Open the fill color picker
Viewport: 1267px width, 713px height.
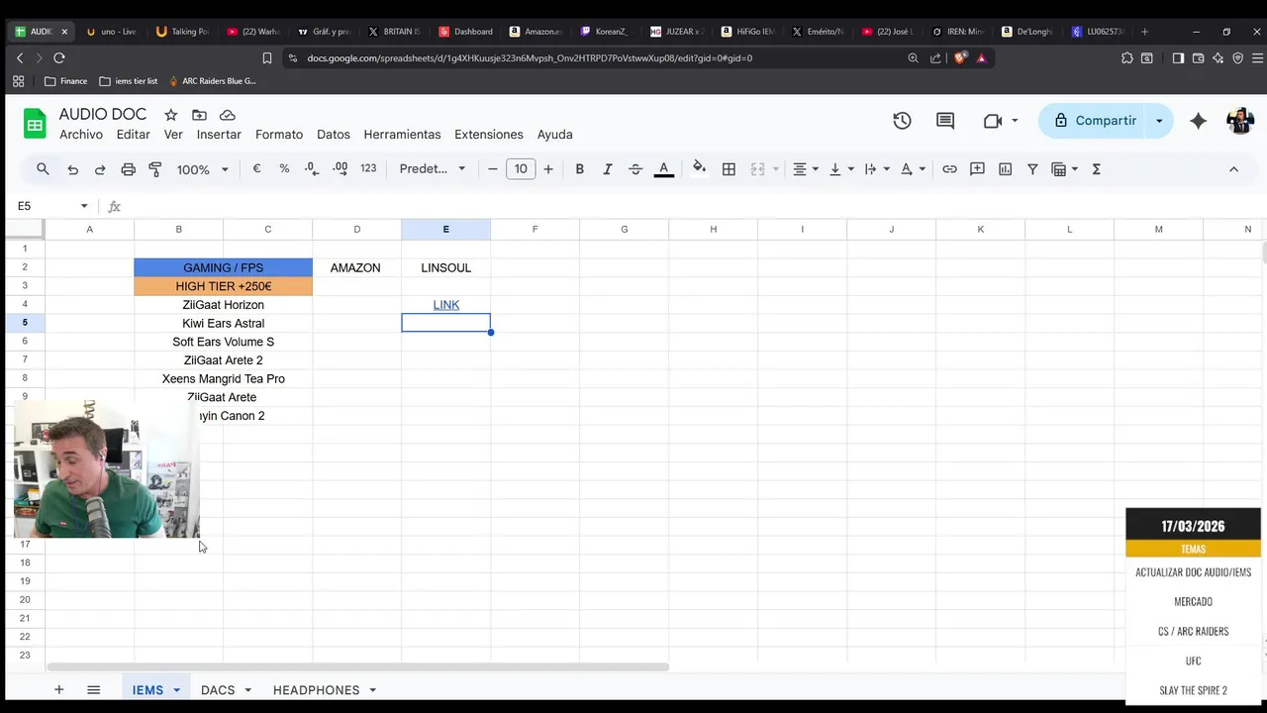click(700, 169)
